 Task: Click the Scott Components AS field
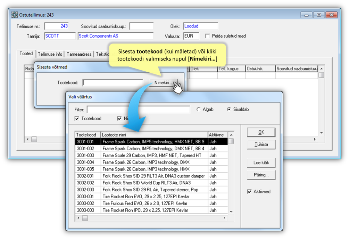click(116, 36)
